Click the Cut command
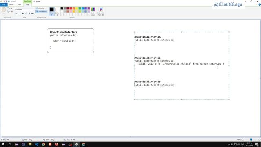The height and width of the screenshot is (147, 261). [10, 8]
